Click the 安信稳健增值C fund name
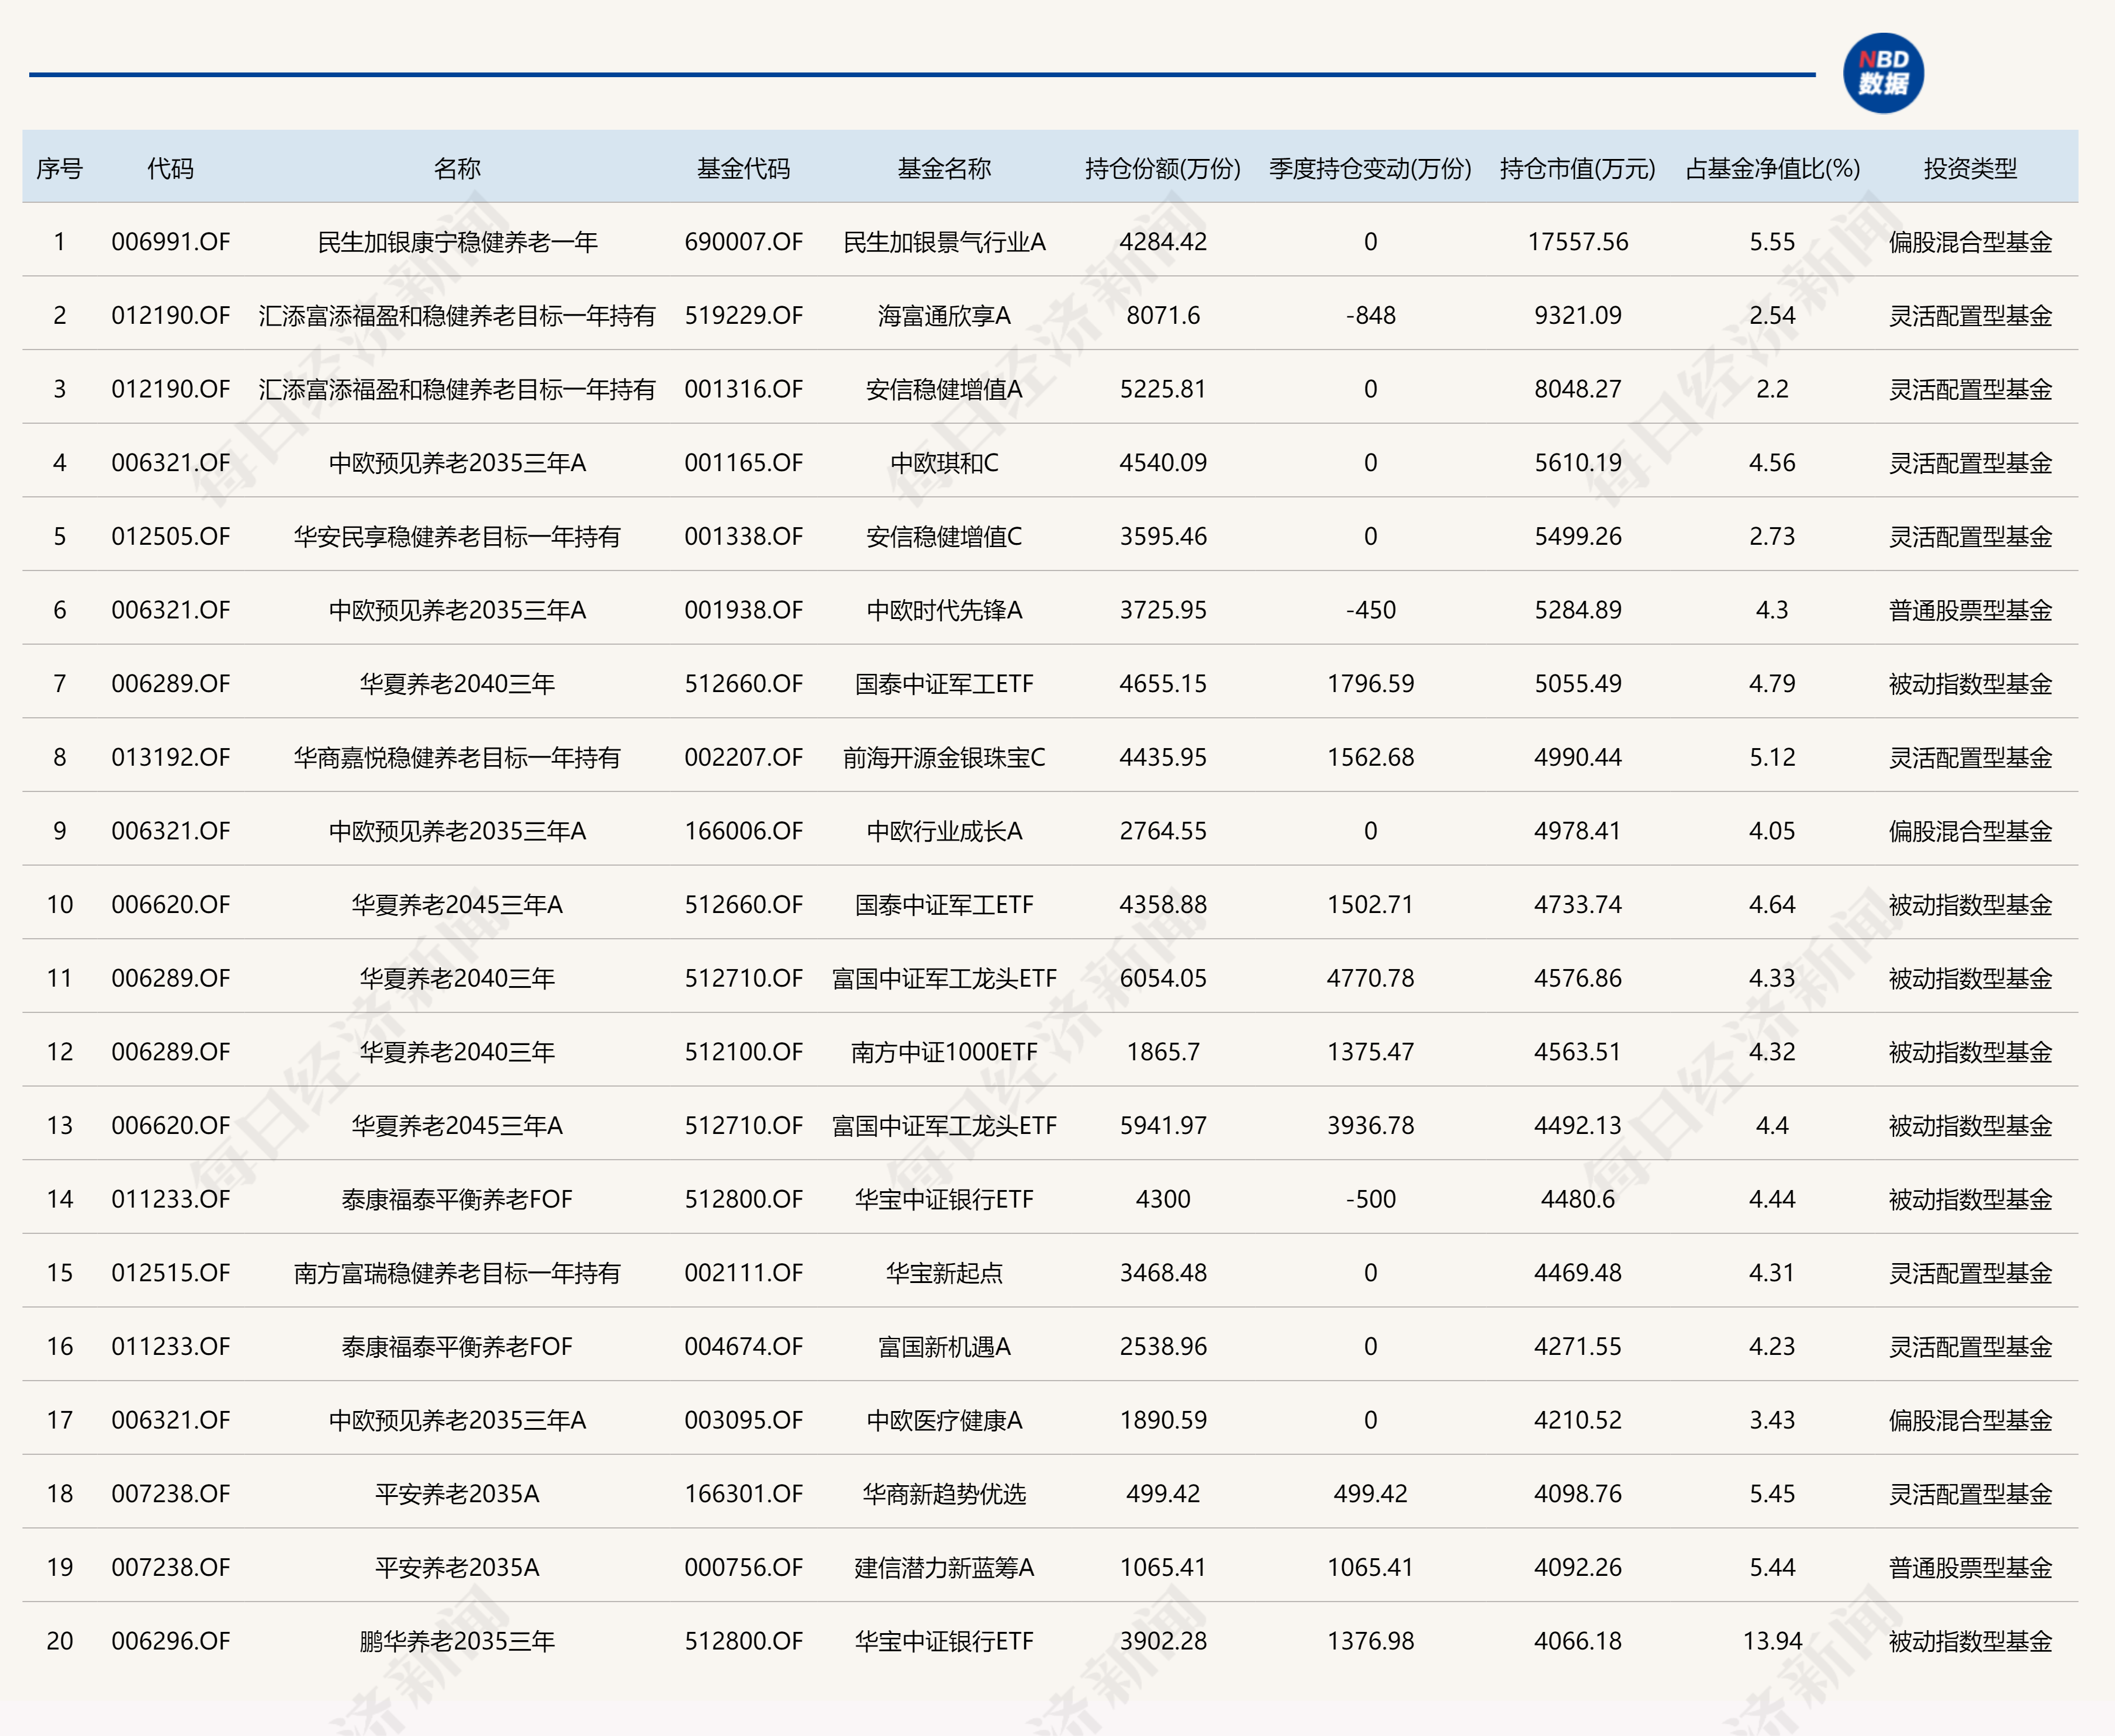2115x1736 pixels. click(944, 537)
